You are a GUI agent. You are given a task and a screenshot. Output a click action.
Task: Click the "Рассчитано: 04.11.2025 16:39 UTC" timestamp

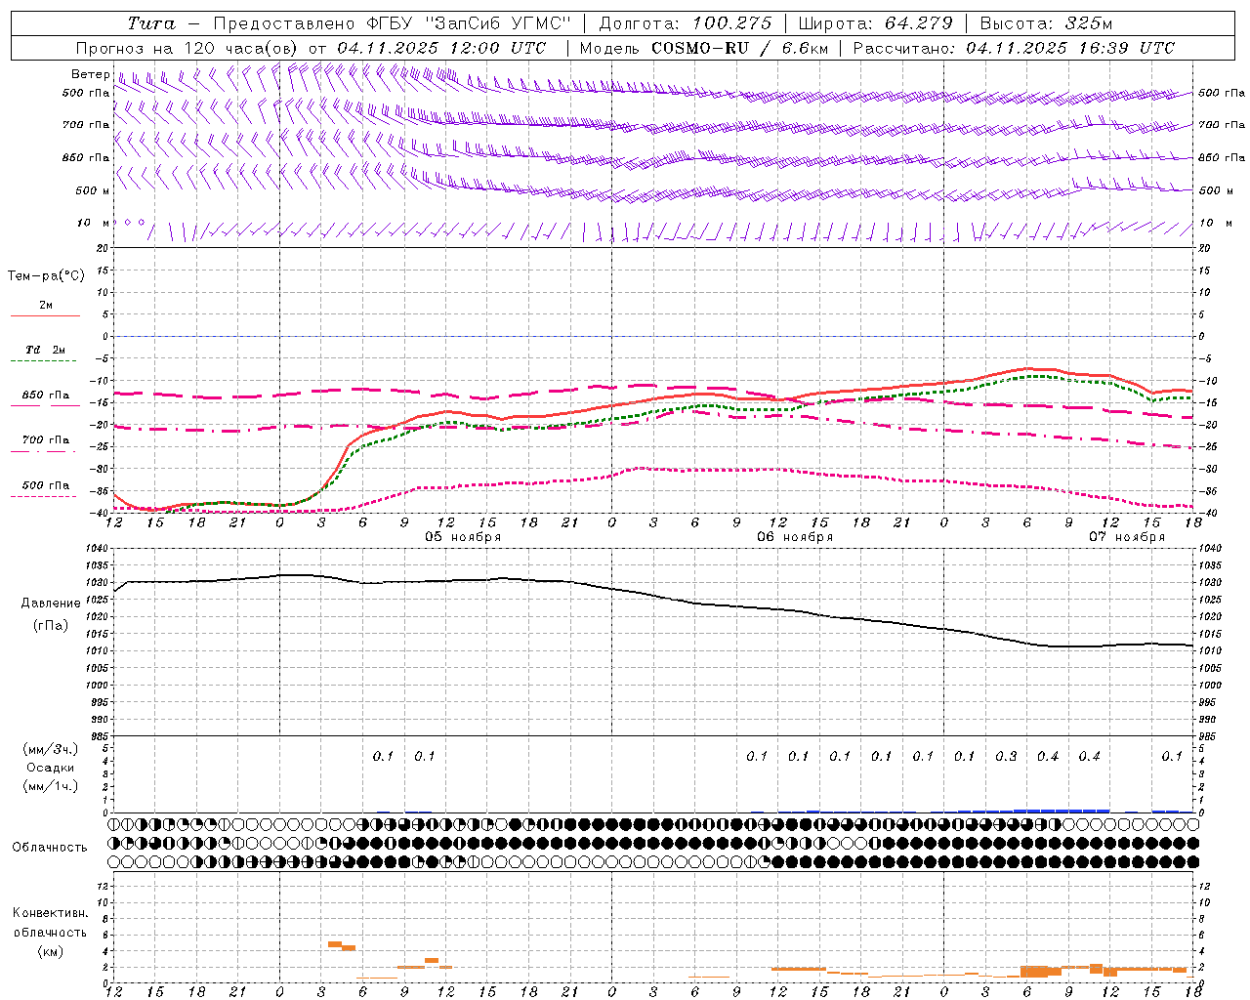pyautogui.click(x=1014, y=48)
